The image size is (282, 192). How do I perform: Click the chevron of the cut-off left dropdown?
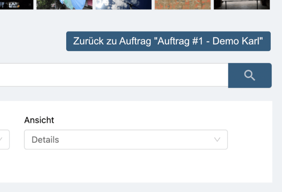(1, 140)
